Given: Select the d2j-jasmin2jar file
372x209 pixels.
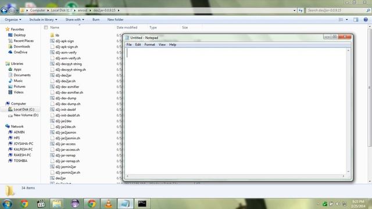Looking at the screenshot, I should [x=66, y=167].
